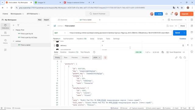
Task: Open the comments icon in right sidebar
Action: 192,32
